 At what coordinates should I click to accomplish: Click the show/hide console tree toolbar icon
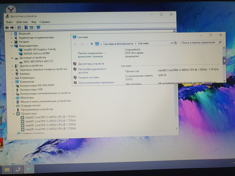tap(19, 28)
